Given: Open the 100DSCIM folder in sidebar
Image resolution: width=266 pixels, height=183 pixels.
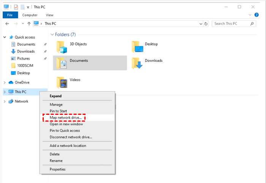Looking at the screenshot, I should click(x=25, y=66).
